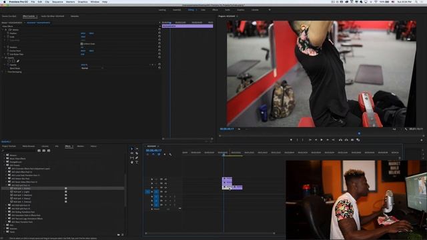The height and width of the screenshot is (240, 427).
Task: Select the Hand tool
Action: coord(132,162)
